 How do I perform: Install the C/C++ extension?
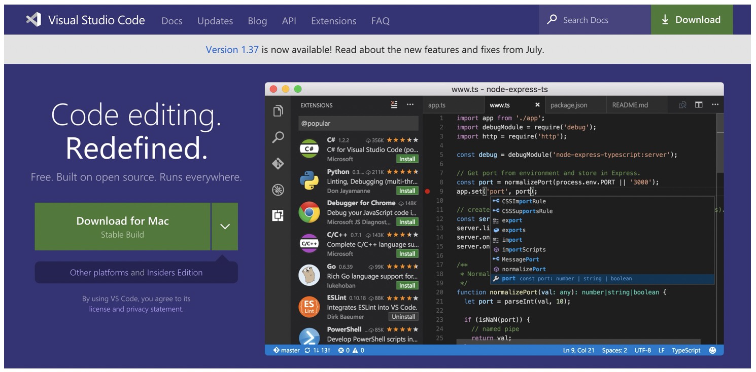tap(407, 254)
